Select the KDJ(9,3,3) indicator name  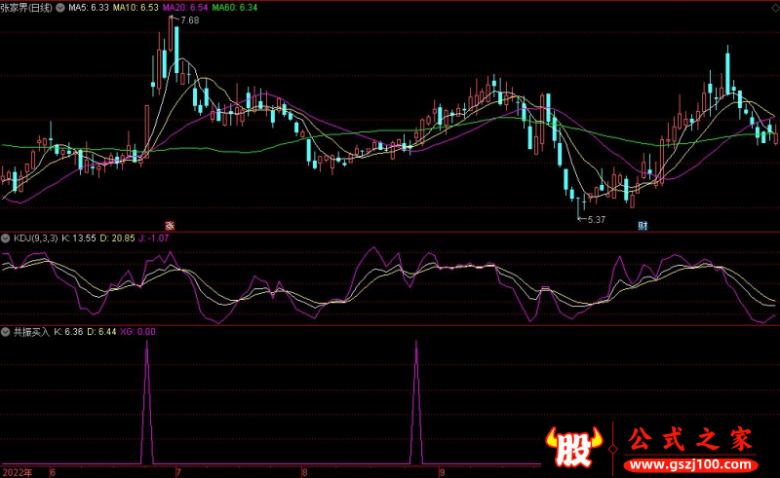click(36, 239)
